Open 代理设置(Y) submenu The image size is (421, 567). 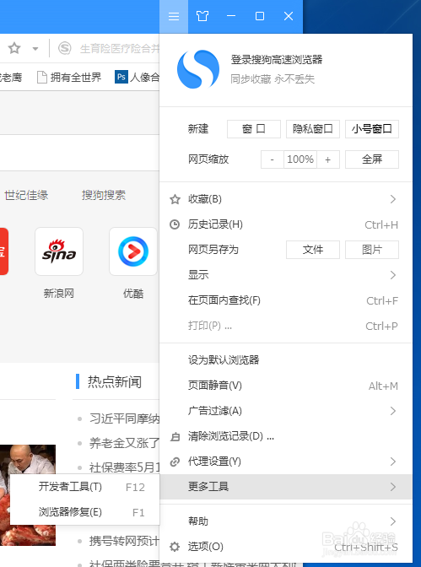pyautogui.click(x=286, y=462)
